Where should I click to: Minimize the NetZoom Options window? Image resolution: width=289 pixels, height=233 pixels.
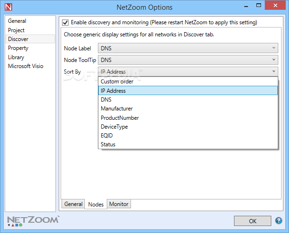point(246,6)
